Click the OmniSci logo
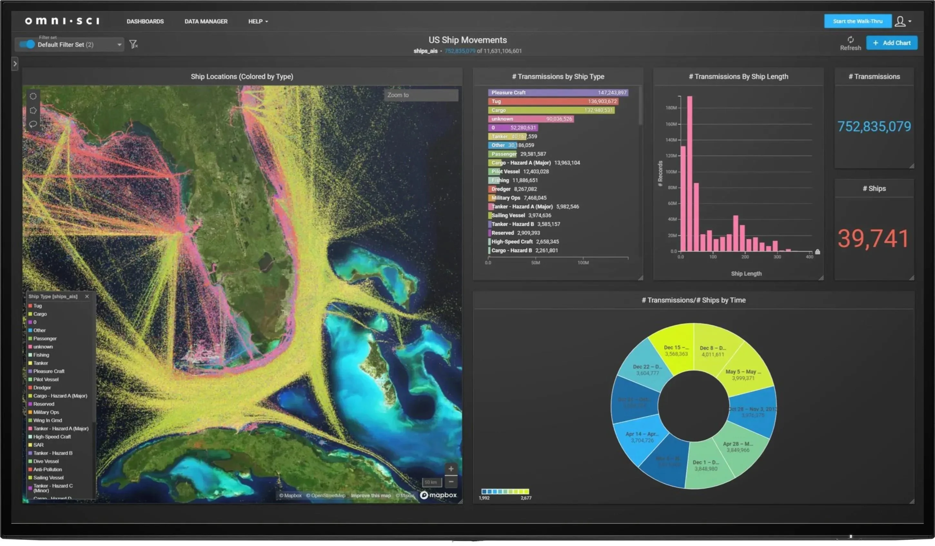 coord(62,21)
